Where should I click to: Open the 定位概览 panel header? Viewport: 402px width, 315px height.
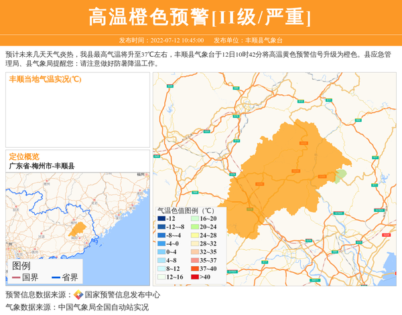pos(24,156)
